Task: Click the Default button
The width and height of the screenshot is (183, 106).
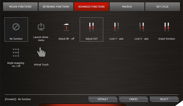Action: pos(103,99)
